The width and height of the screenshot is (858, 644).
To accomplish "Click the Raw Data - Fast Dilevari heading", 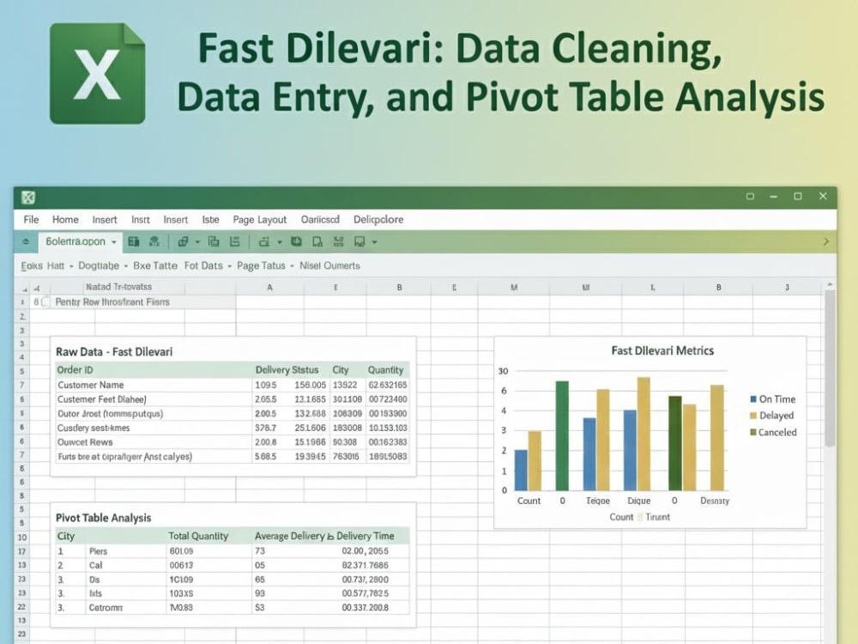I will point(114,351).
